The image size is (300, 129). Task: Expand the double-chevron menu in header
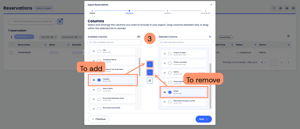(274, 8)
